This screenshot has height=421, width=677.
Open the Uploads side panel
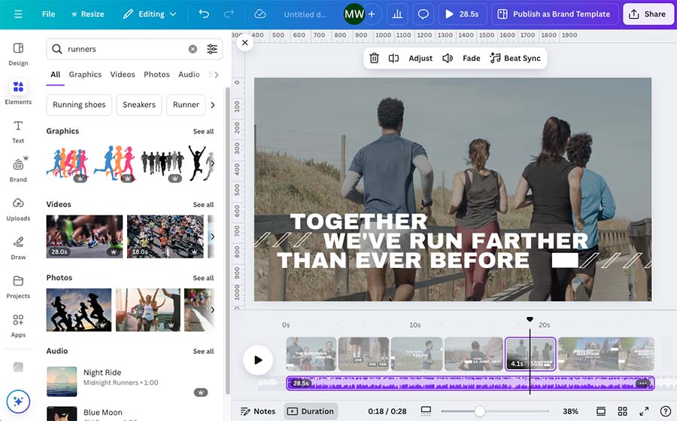click(18, 209)
